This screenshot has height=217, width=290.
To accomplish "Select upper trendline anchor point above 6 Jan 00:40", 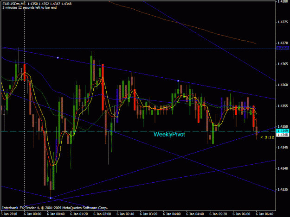I will click(58, 58).
